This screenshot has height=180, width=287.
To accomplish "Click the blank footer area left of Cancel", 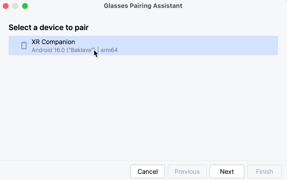I will coord(66,171).
